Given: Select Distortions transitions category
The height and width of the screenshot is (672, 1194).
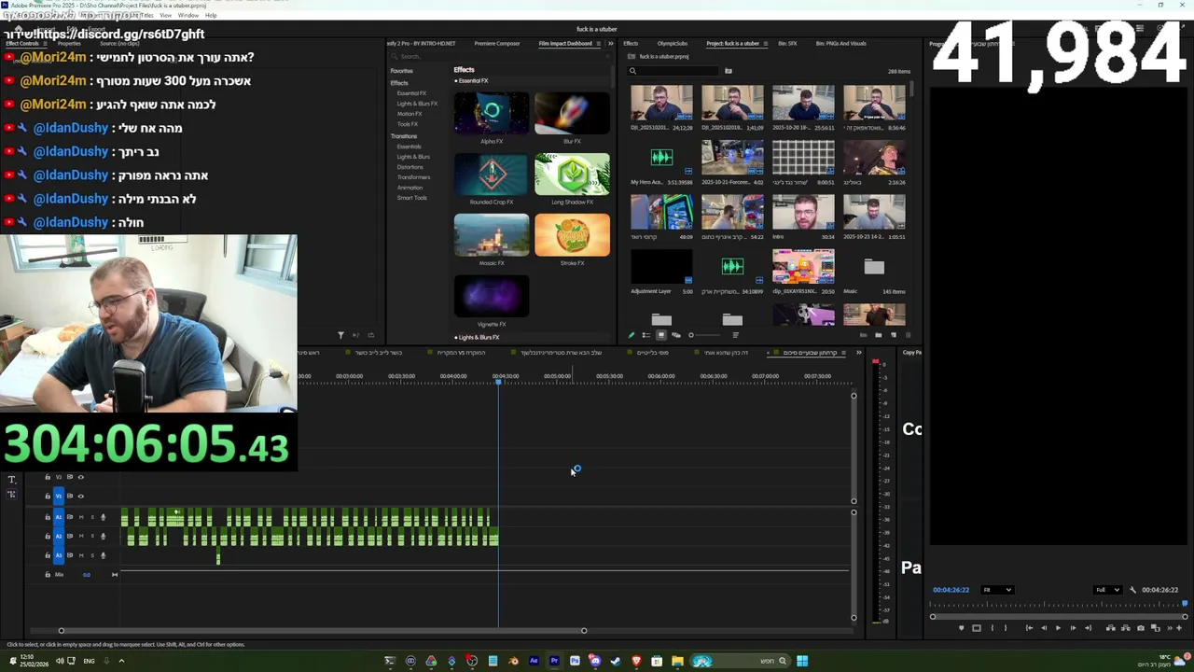Looking at the screenshot, I should (410, 167).
